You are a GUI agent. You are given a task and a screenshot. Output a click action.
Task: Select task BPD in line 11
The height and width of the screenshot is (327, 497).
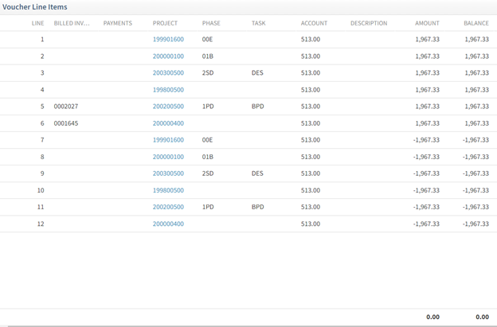[x=258, y=207]
